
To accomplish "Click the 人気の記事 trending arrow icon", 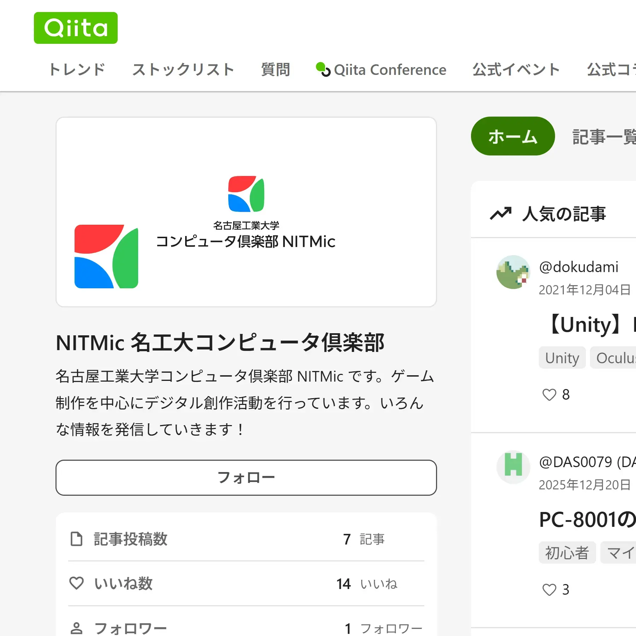I will click(500, 213).
